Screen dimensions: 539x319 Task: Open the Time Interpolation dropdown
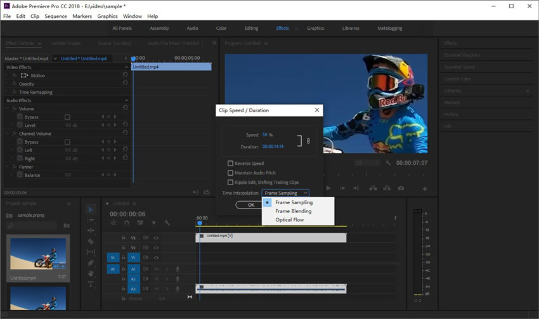point(285,193)
